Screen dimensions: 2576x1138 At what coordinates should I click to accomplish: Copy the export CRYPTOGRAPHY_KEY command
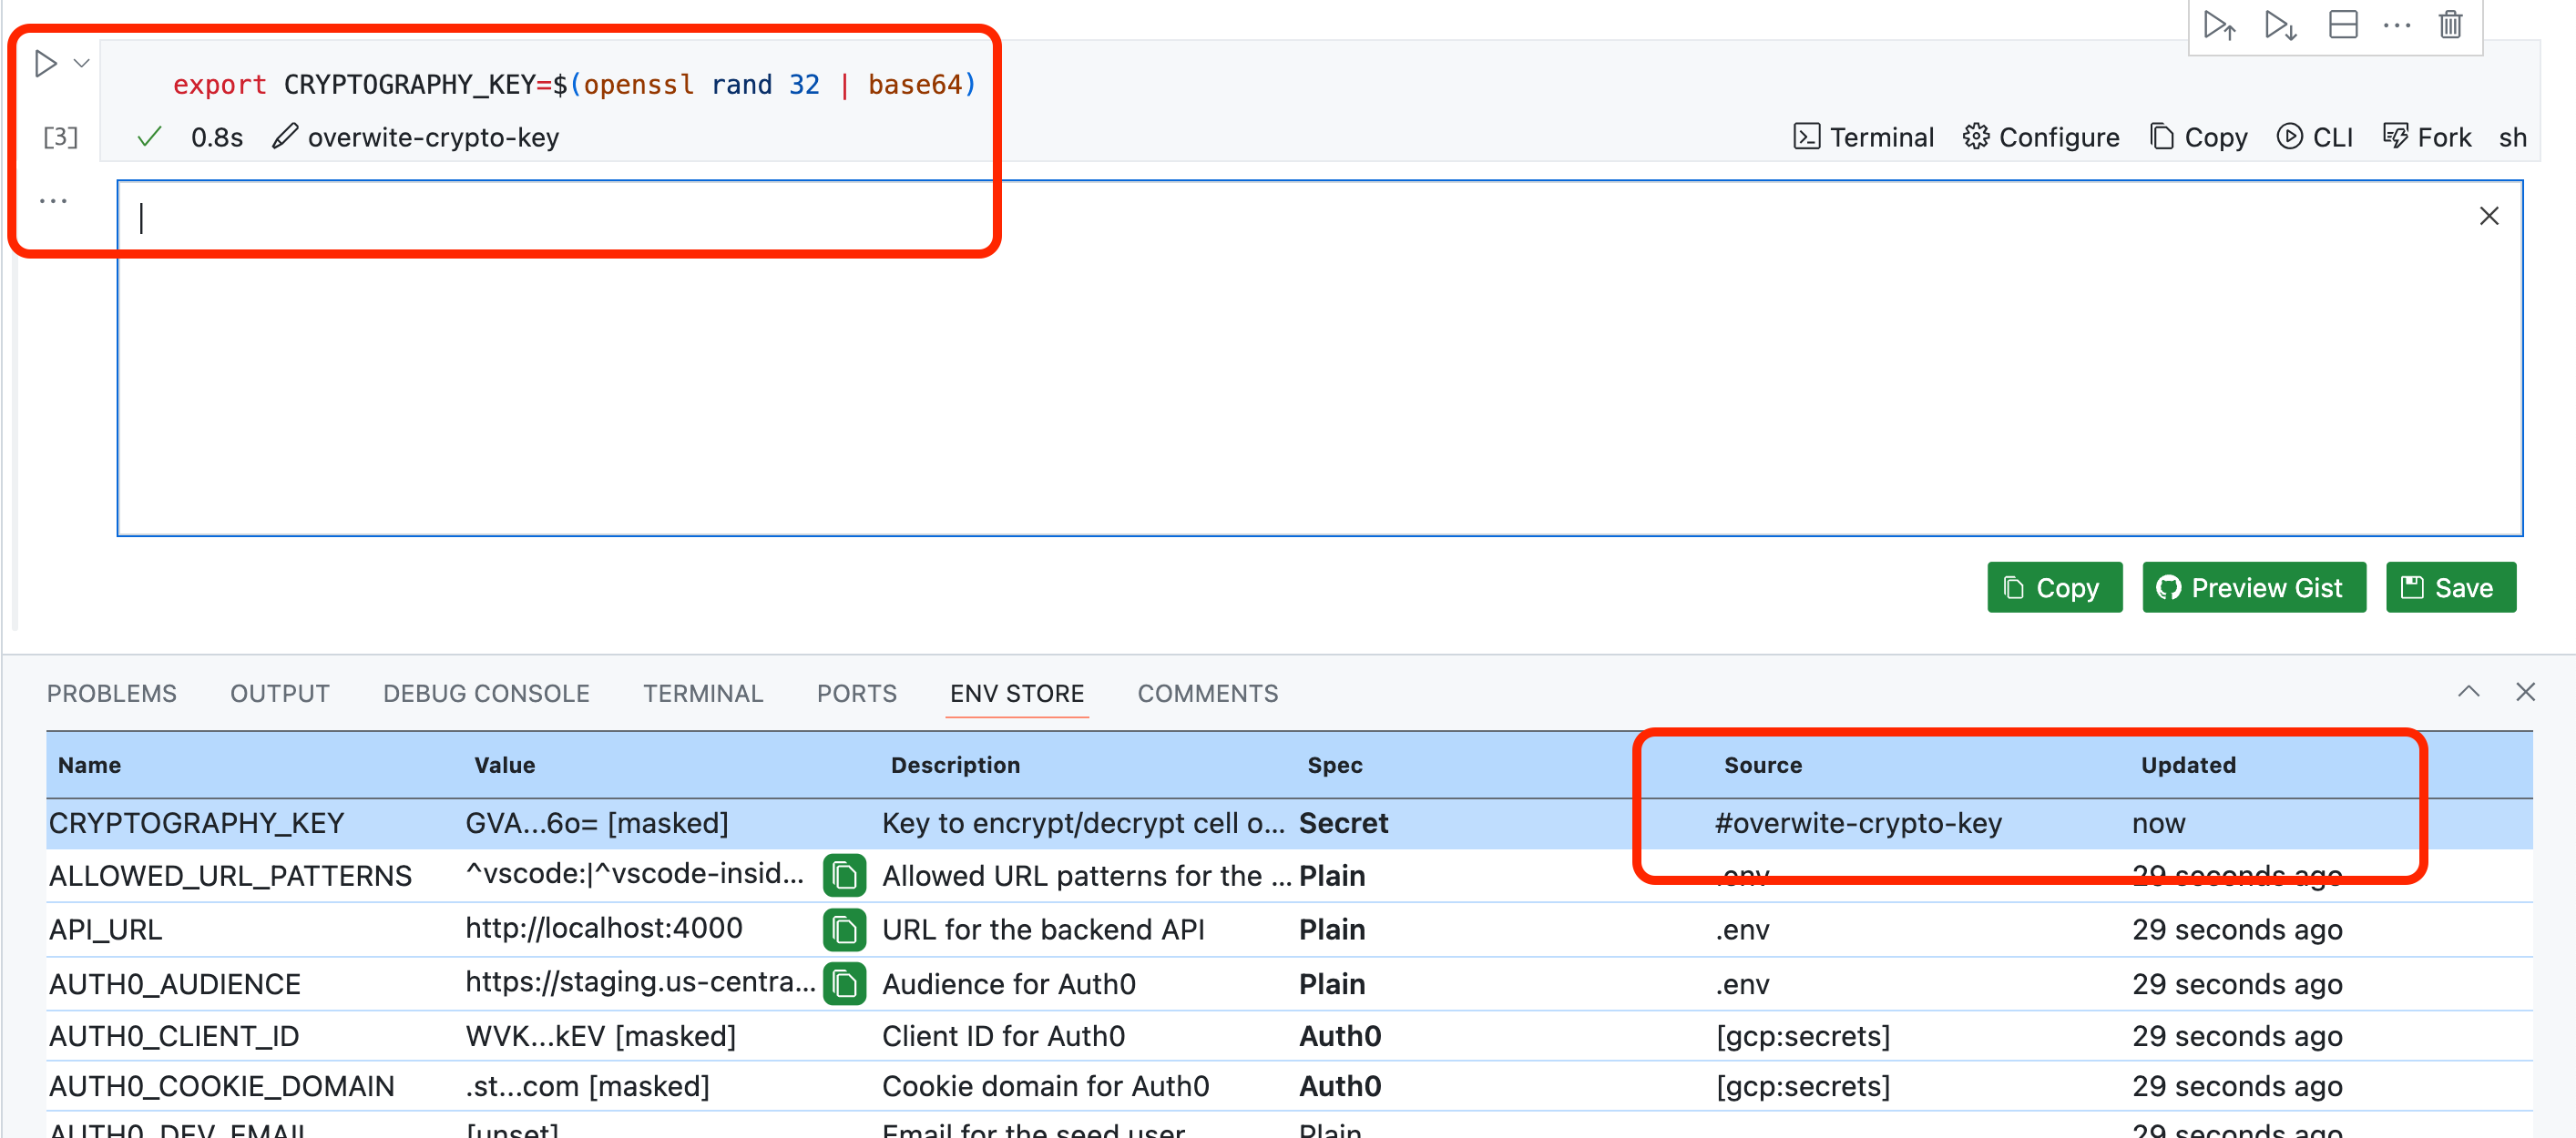coord(2198,137)
